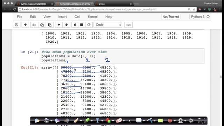Open Chrome menu three dots
Viewport: 224px width, 126px height.
tap(219, 9)
